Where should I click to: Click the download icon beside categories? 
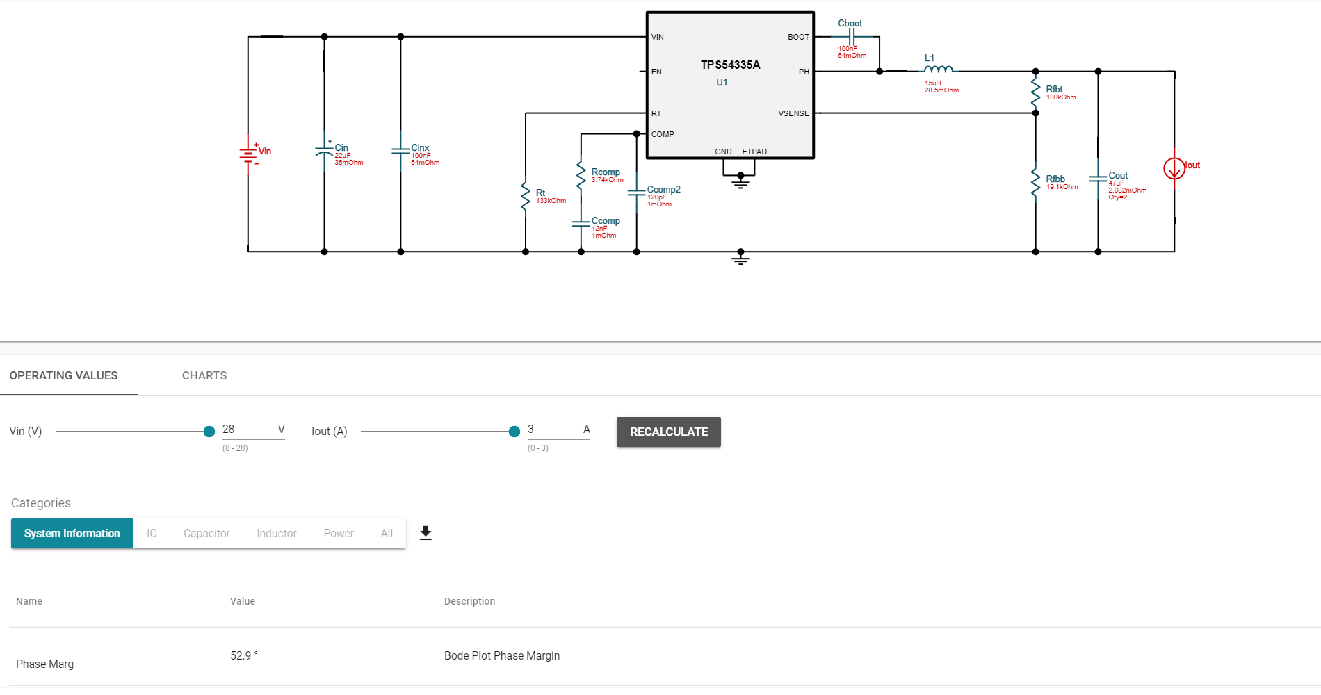point(426,533)
